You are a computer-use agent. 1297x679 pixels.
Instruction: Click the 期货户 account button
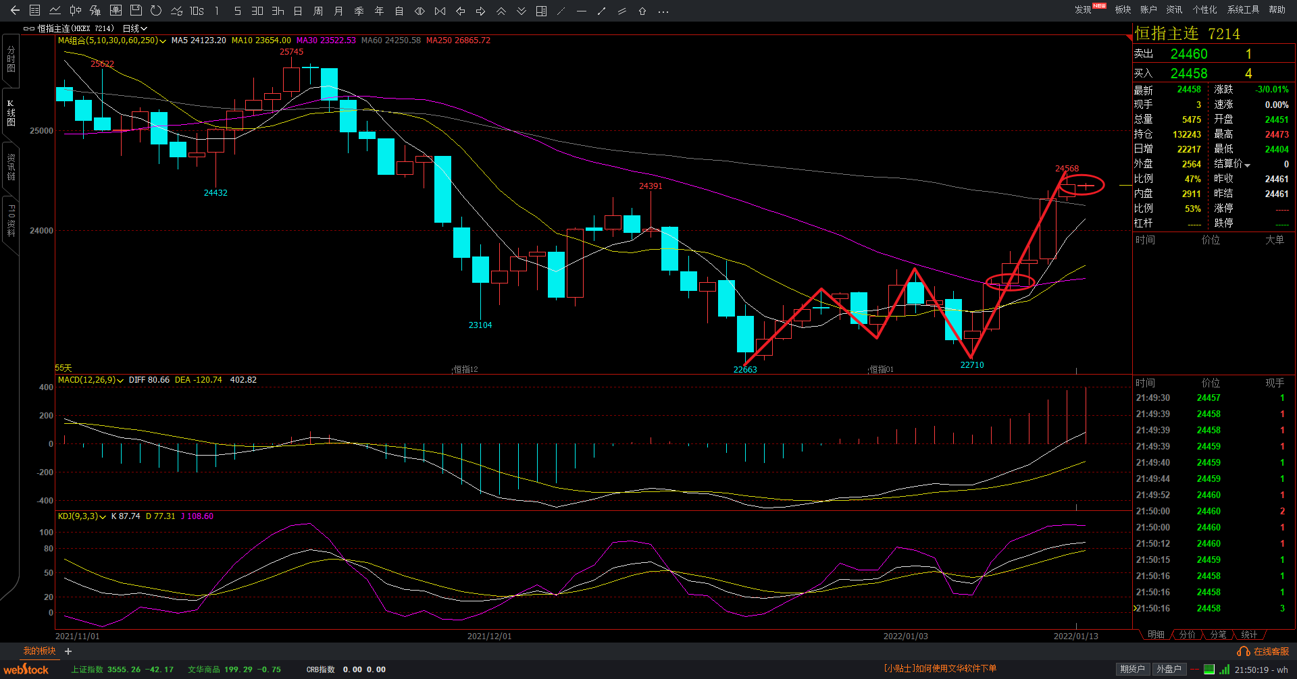click(x=1132, y=669)
